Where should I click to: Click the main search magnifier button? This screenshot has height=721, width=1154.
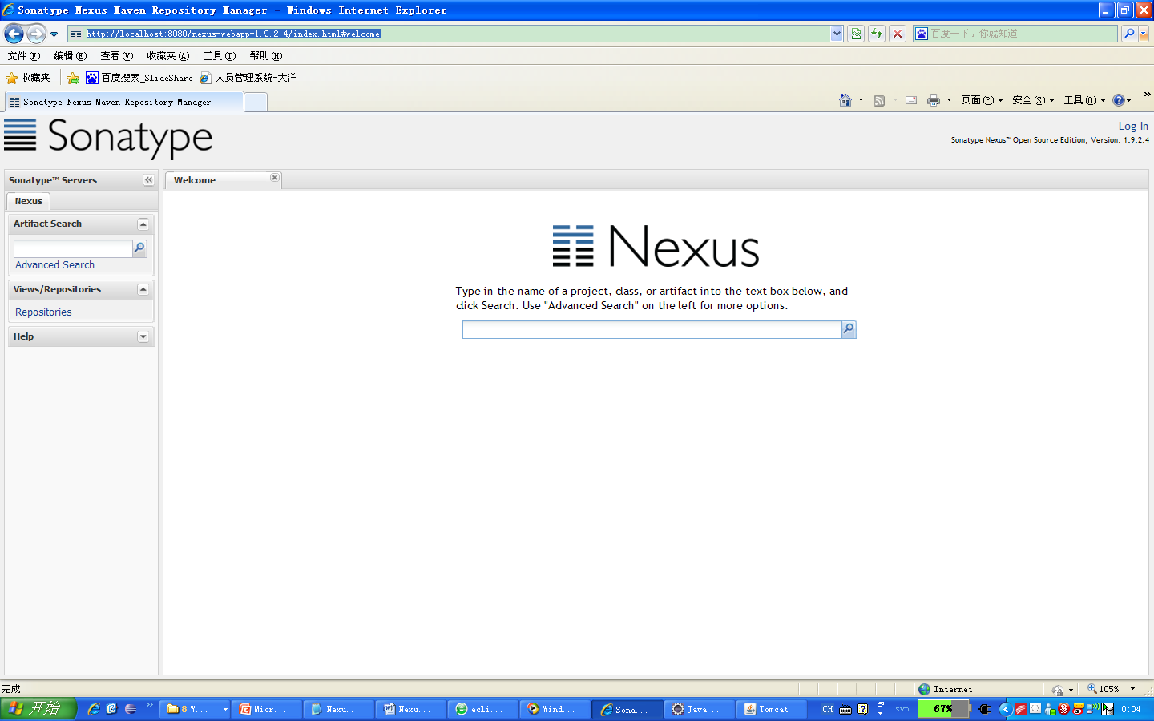[849, 329]
